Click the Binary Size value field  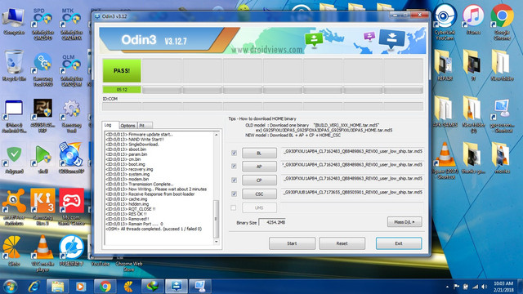tap(272, 222)
